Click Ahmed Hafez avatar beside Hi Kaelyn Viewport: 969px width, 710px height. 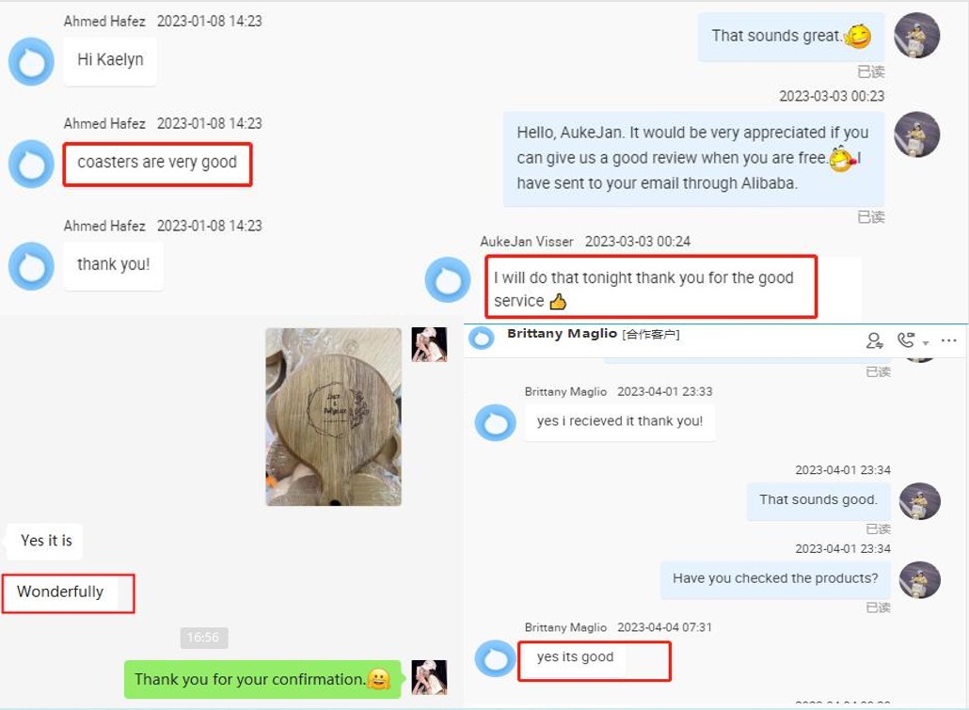click(x=32, y=62)
